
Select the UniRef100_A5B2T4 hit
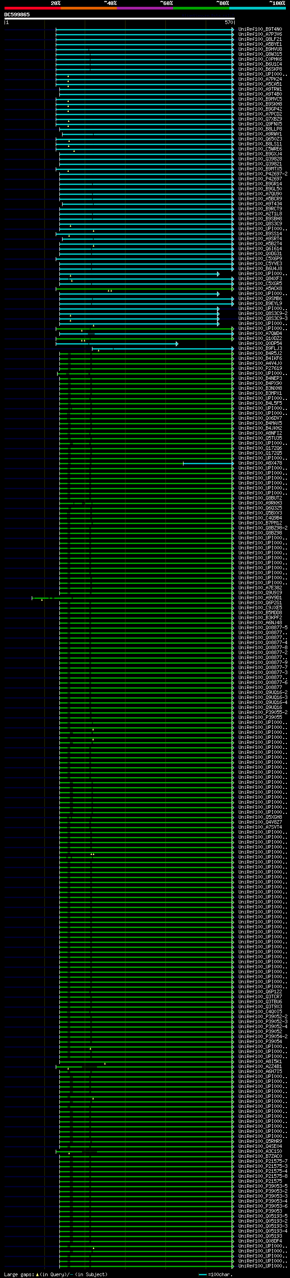(x=260, y=243)
